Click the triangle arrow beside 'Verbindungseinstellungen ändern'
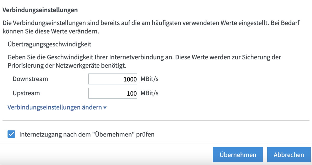The image size is (312, 165). tap(105, 108)
